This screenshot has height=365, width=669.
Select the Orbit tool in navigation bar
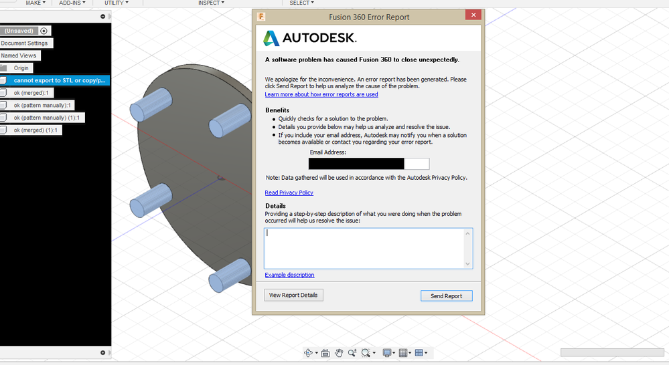308,353
